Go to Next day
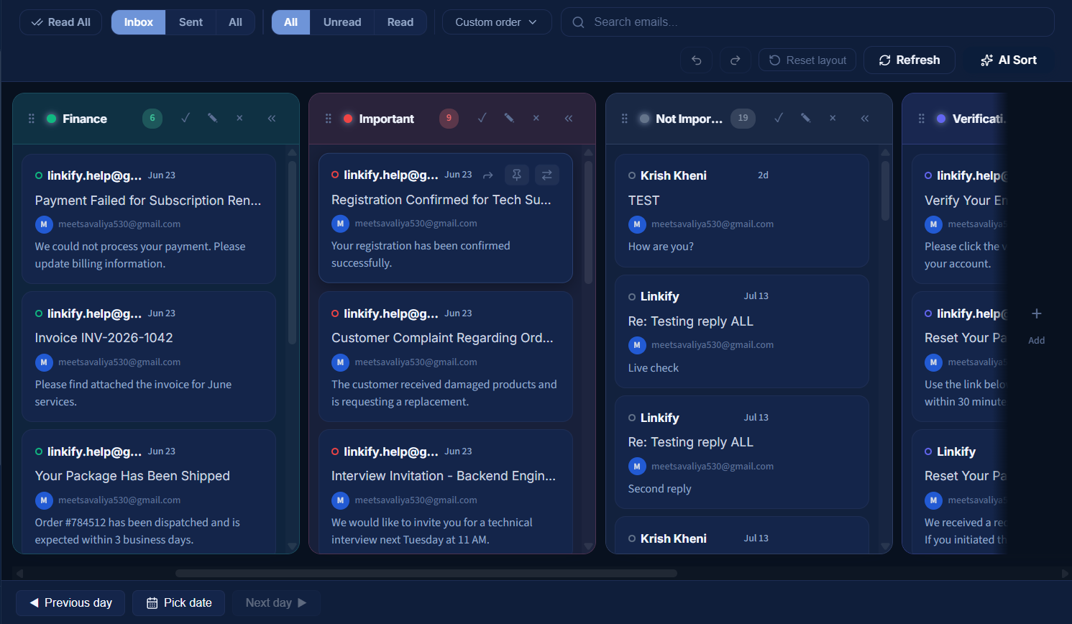Screen dimensions: 1072x624 276,603
